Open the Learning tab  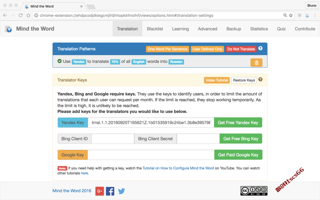pyautogui.click(x=180, y=29)
